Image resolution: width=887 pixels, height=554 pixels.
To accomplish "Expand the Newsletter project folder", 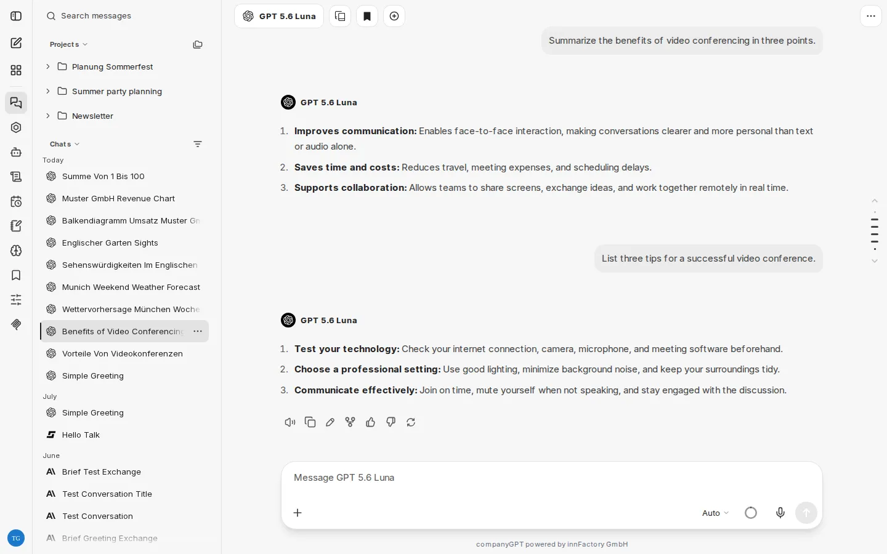I will click(x=48, y=116).
